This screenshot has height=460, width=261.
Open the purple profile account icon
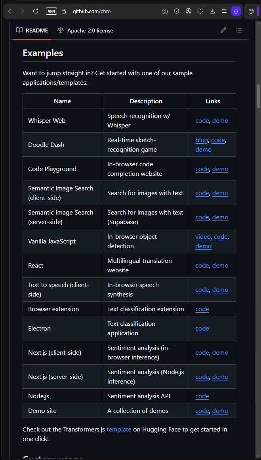pyautogui.click(x=236, y=11)
